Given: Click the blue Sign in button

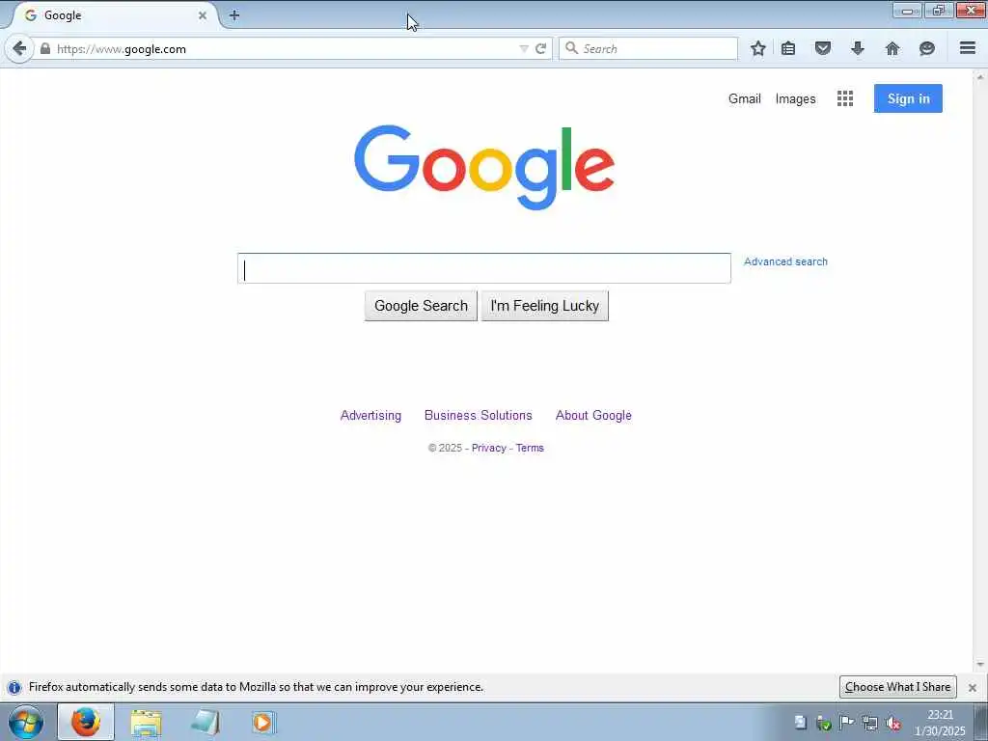Looking at the screenshot, I should (908, 98).
